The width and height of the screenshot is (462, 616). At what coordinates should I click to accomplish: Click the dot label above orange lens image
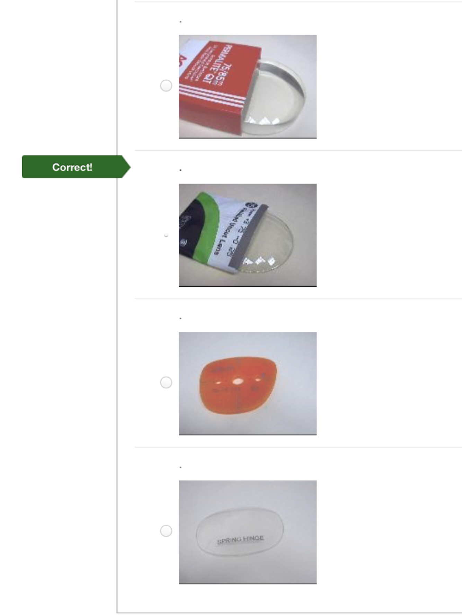pos(180,318)
